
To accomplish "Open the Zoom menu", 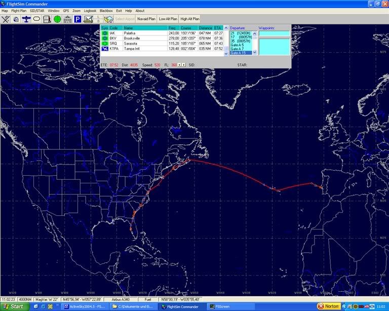I will 76,11.
